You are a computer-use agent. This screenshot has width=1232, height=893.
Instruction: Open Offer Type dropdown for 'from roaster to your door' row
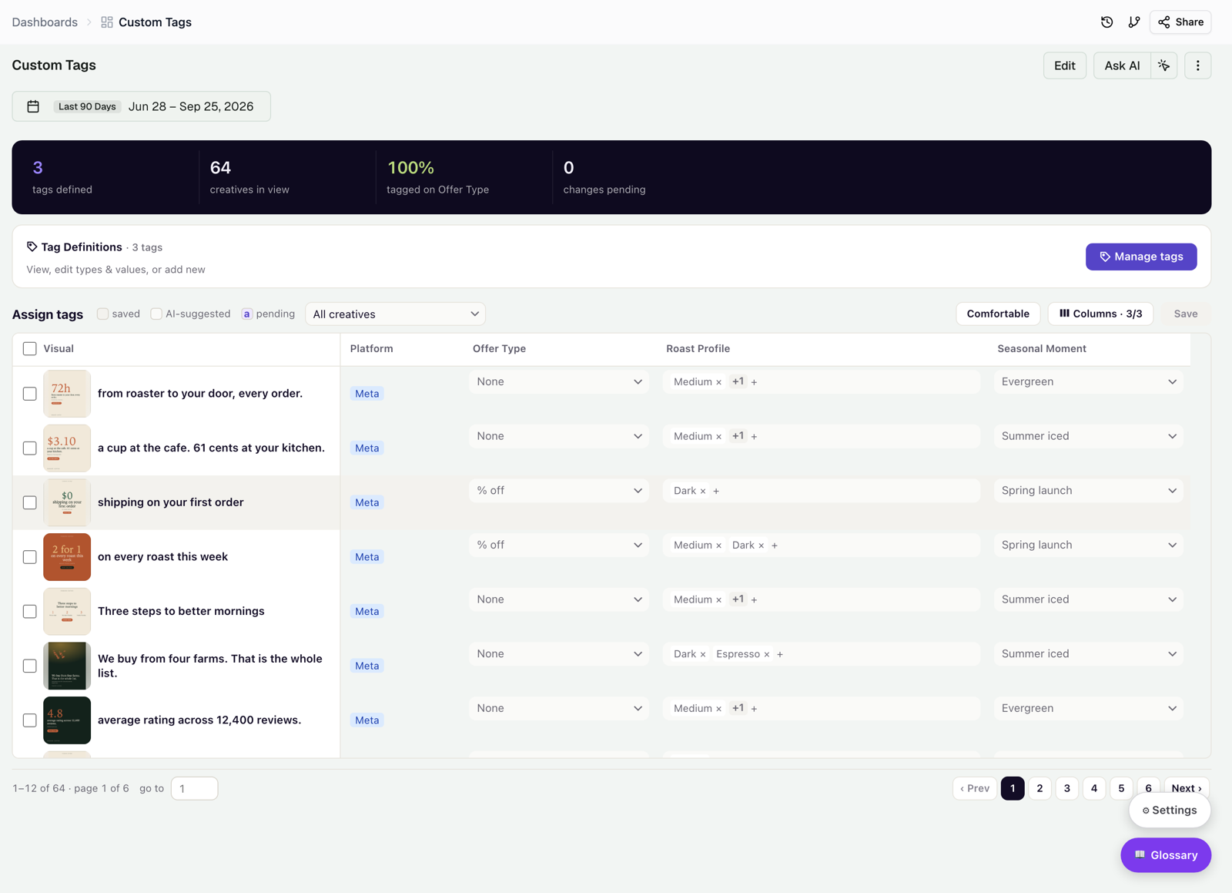(559, 382)
